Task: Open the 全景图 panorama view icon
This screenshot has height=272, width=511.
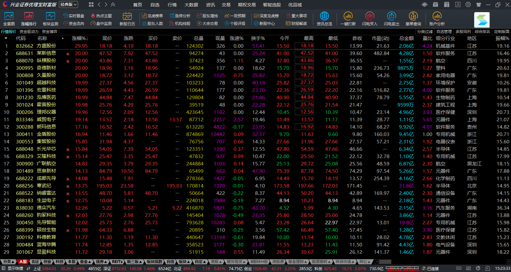Action: (9, 19)
